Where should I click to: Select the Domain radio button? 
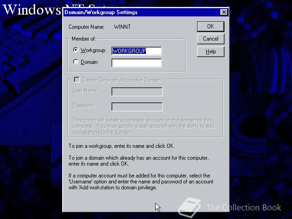coord(76,62)
